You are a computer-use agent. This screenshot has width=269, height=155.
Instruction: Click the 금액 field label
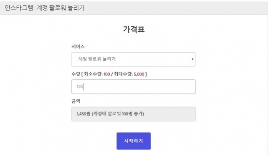(76, 101)
